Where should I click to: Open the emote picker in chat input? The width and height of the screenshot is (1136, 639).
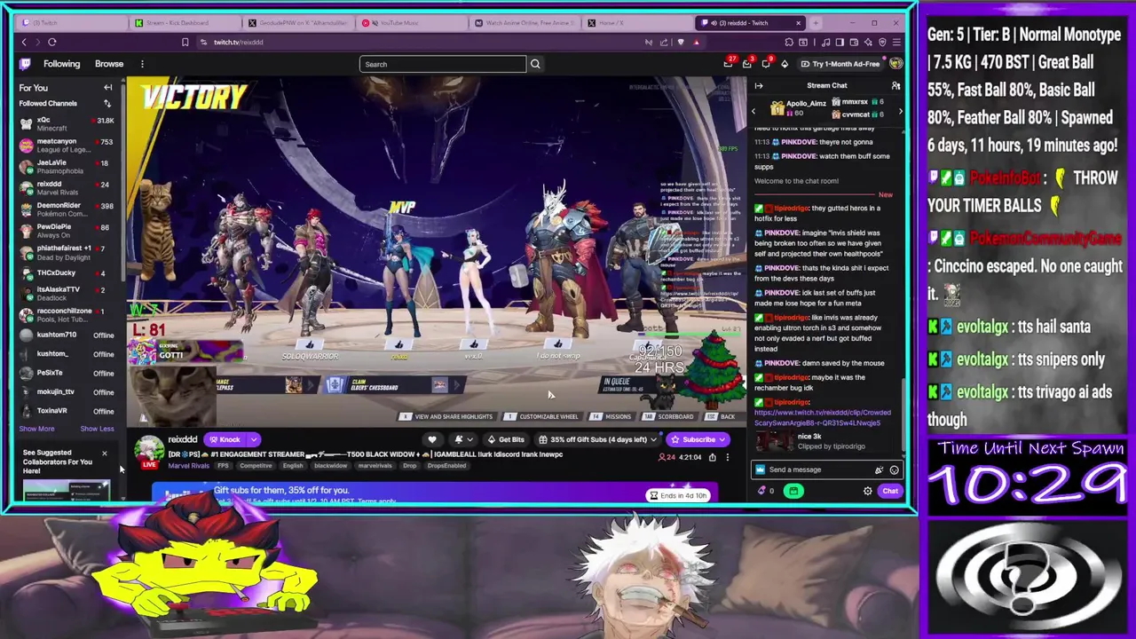point(894,469)
